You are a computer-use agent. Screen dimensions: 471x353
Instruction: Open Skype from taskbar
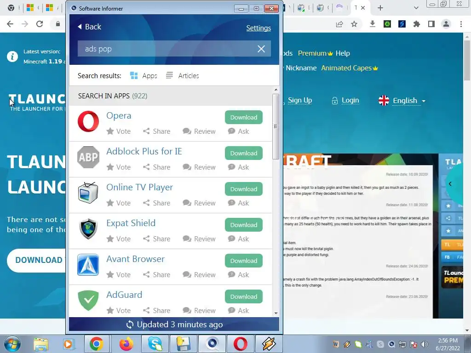click(x=155, y=344)
